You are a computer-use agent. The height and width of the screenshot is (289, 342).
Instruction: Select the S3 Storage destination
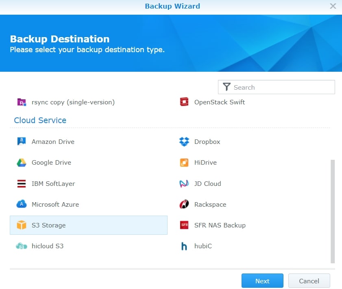[x=89, y=225]
